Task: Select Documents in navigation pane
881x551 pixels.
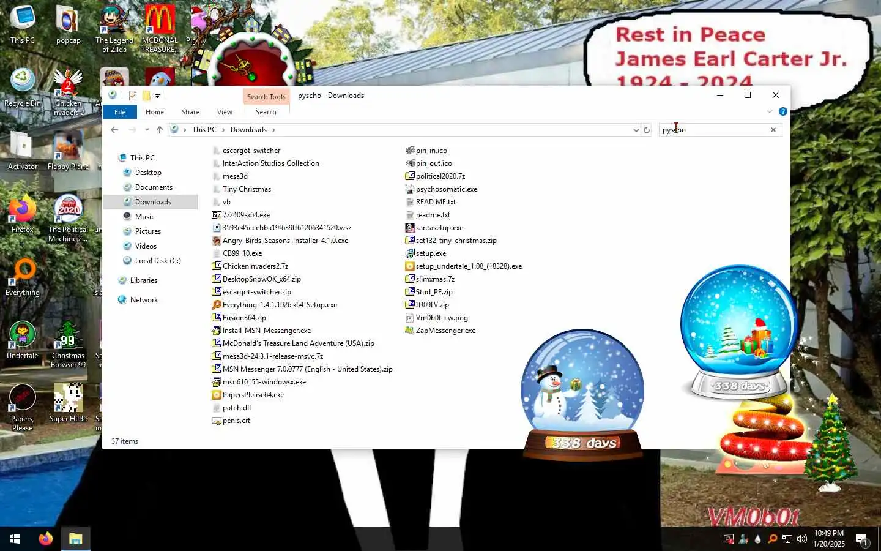Action: (154, 187)
